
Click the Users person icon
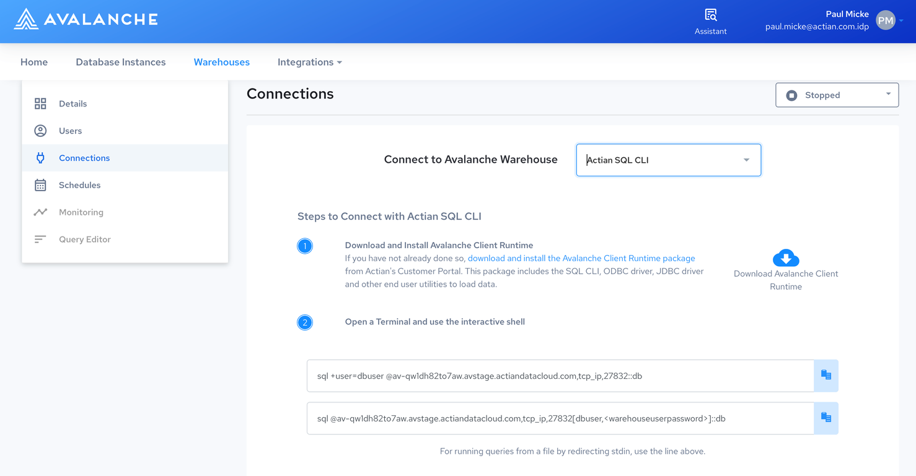40,131
